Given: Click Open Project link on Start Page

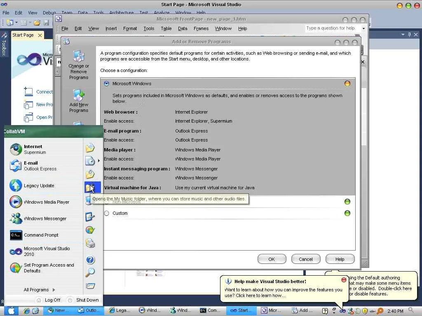Looking at the screenshot, I should (45, 117).
